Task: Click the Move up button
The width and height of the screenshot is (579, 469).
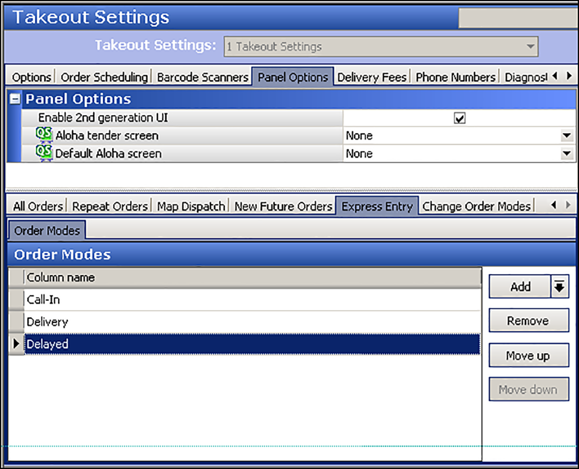Action: [528, 355]
